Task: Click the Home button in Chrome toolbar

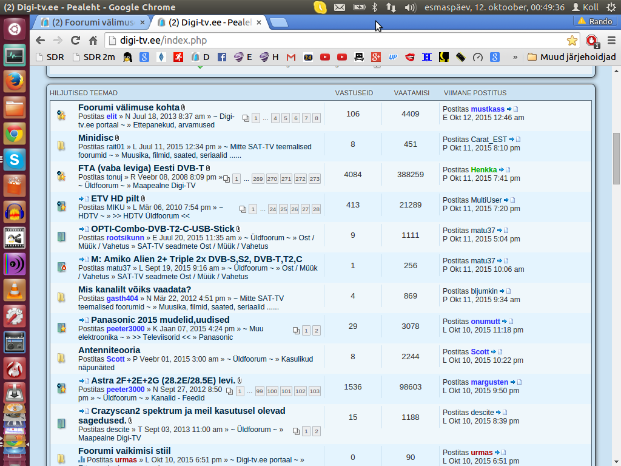Action: coord(93,41)
